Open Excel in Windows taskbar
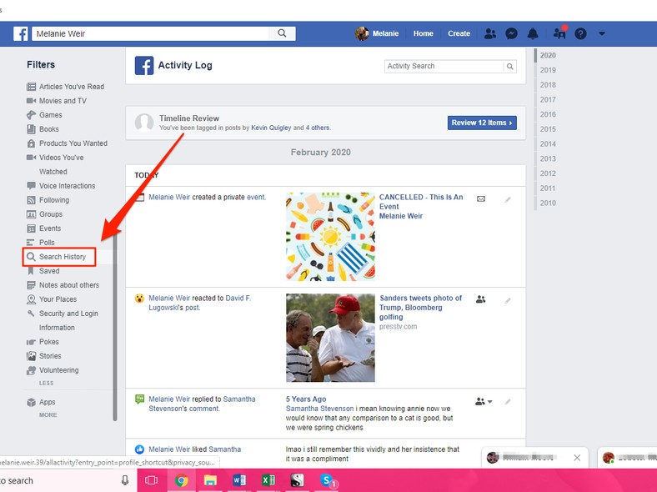657x492 pixels. (x=268, y=480)
